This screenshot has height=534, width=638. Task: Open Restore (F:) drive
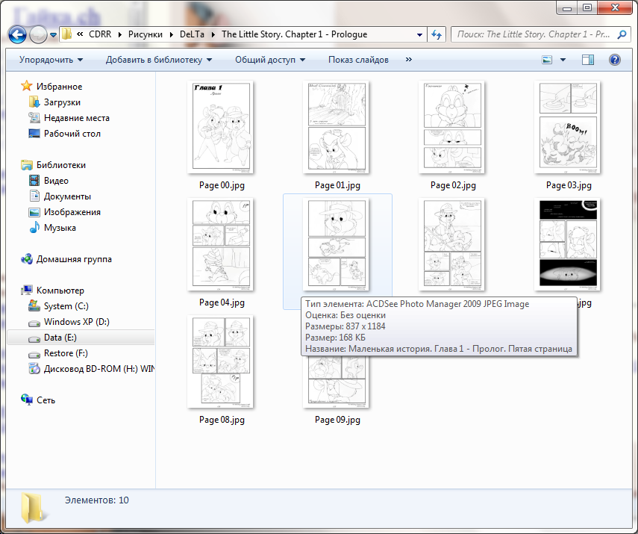tap(66, 353)
